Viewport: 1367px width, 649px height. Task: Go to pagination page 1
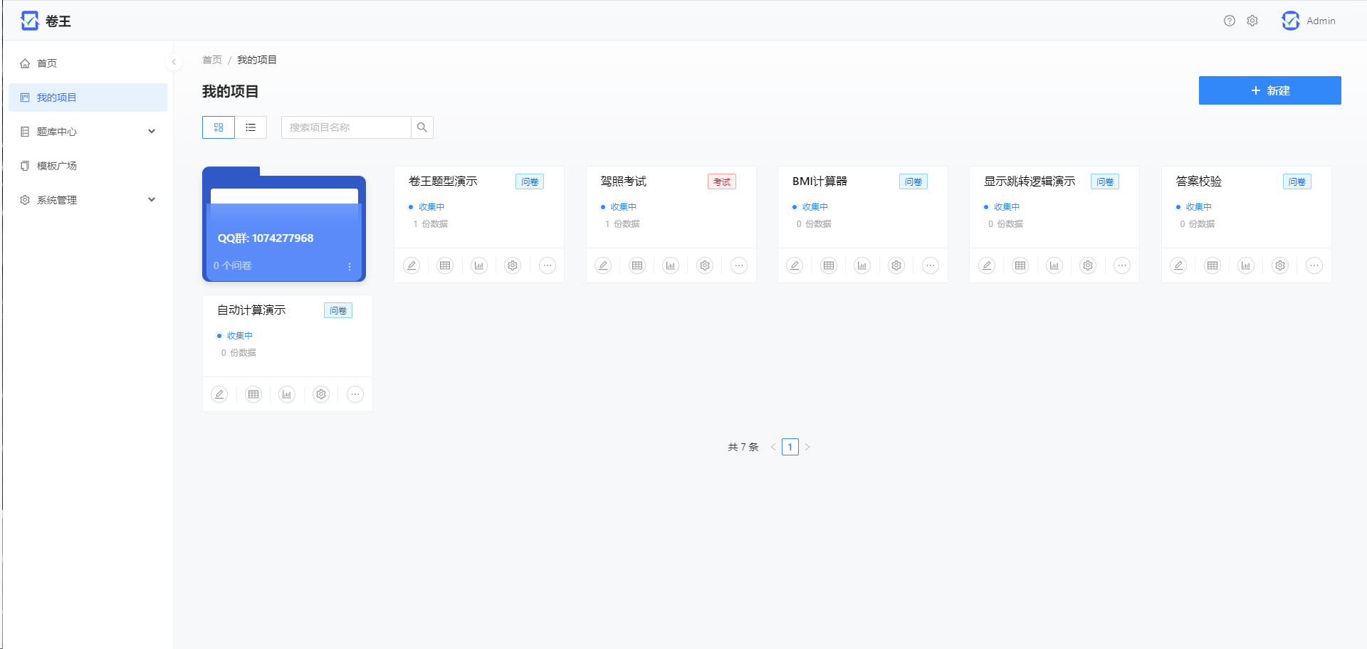790,447
